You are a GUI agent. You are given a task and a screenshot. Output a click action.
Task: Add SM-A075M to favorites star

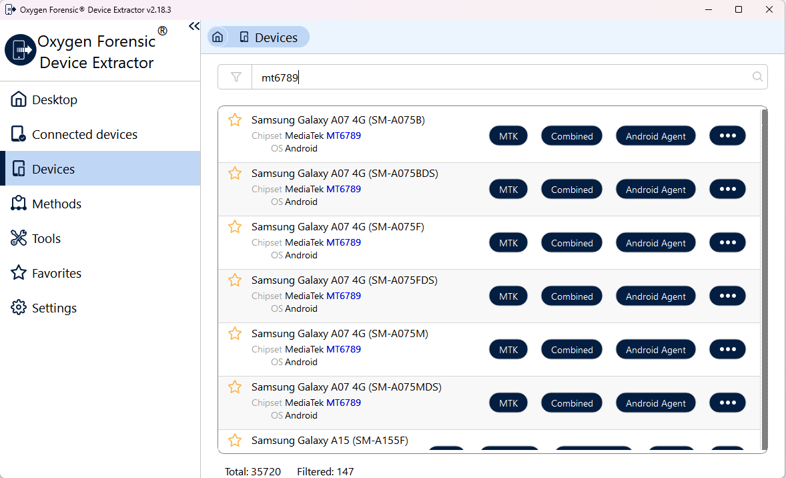235,334
